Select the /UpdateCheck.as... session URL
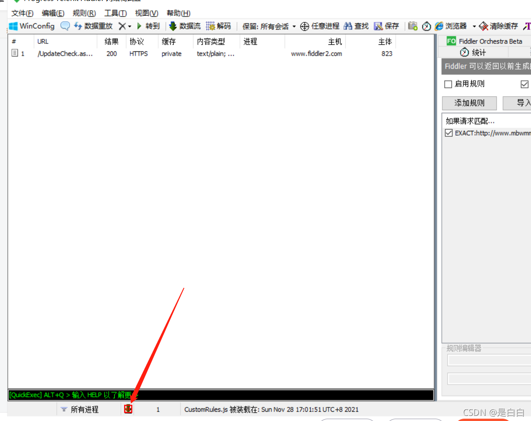Screen dimensions: 531x421 pos(65,54)
